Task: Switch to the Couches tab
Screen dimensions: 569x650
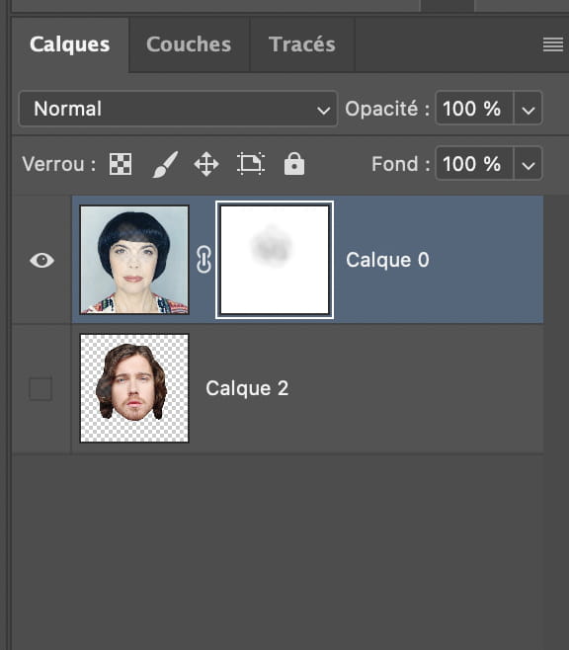Action: [189, 44]
